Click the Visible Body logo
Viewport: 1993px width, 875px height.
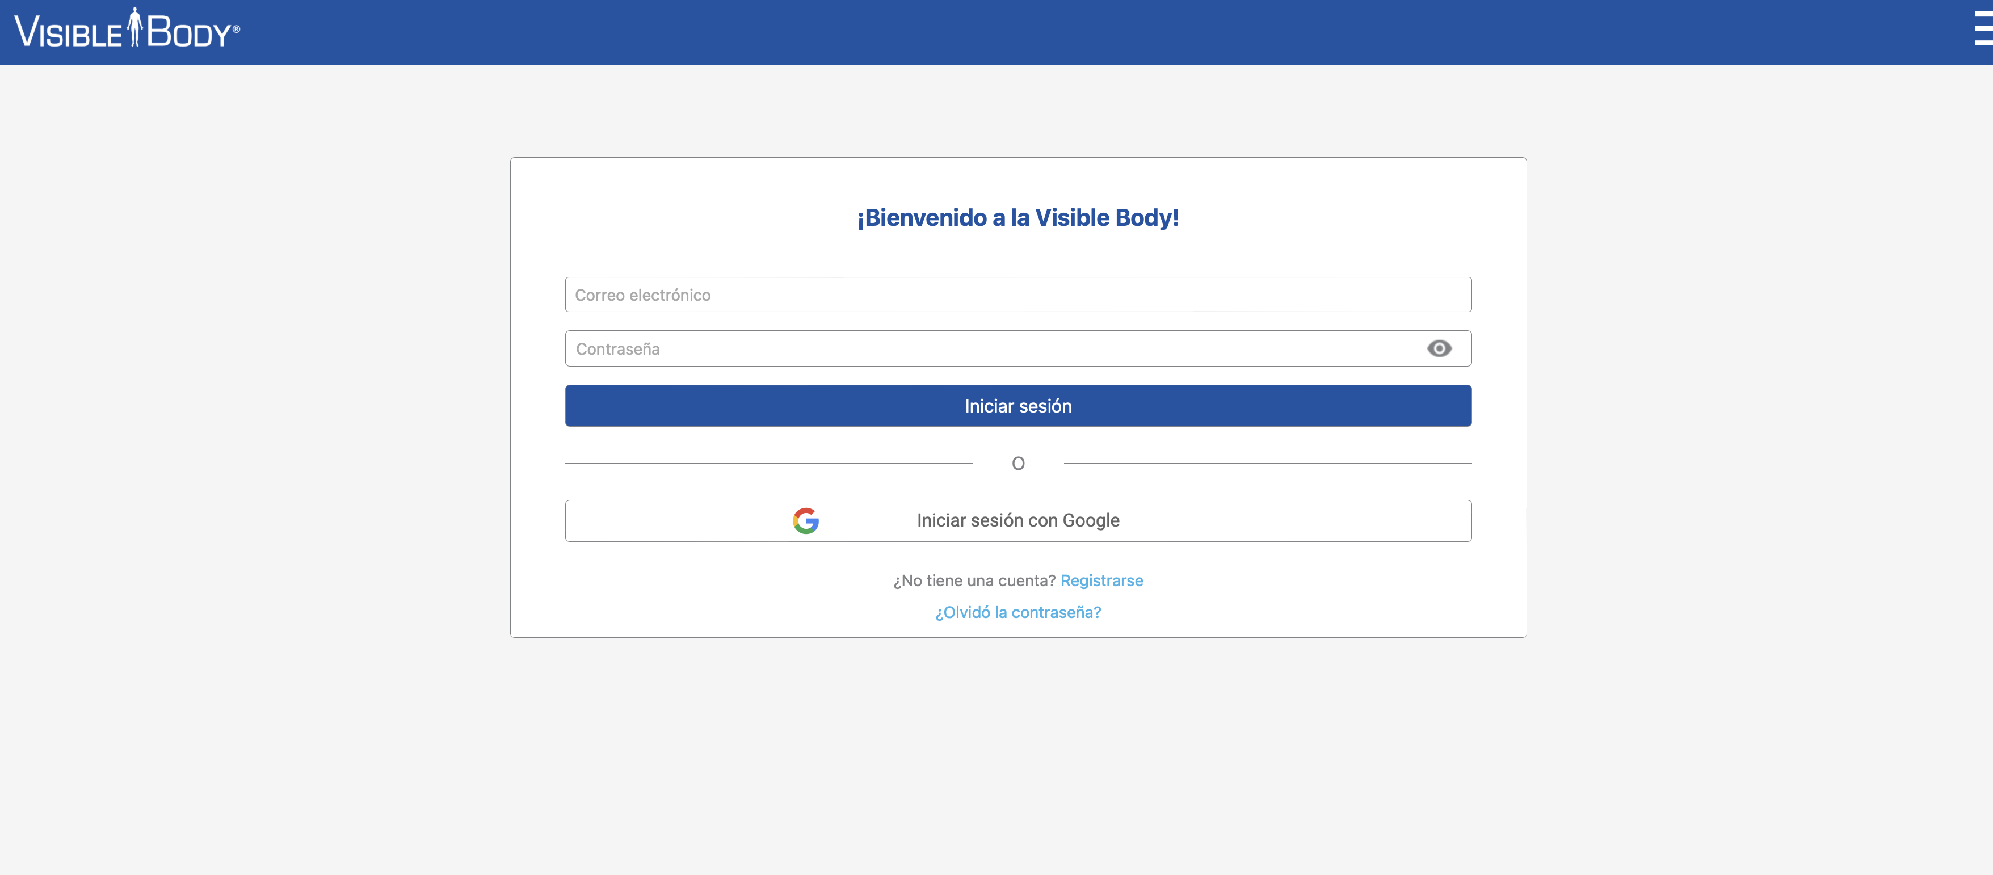click(128, 28)
